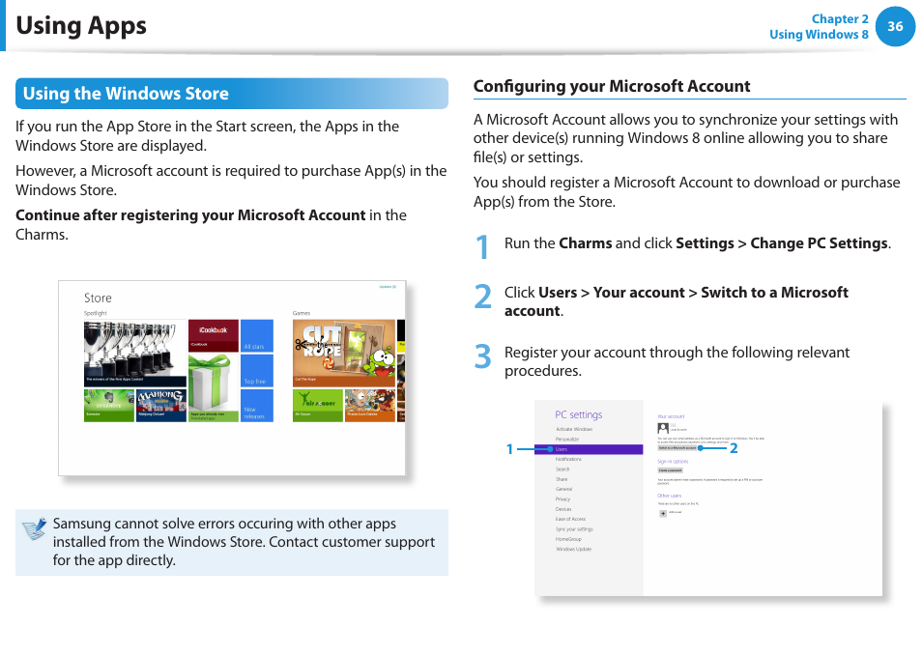Open the gift box Apps you already own tile

214,387
